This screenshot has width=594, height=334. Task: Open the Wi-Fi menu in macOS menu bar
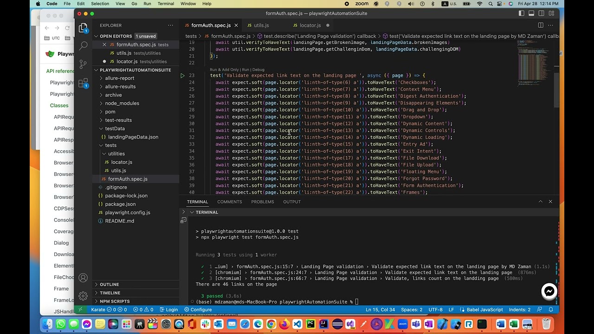[480, 4]
